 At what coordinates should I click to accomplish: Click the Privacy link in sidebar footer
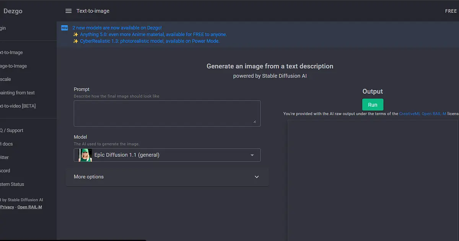[x=7, y=207]
